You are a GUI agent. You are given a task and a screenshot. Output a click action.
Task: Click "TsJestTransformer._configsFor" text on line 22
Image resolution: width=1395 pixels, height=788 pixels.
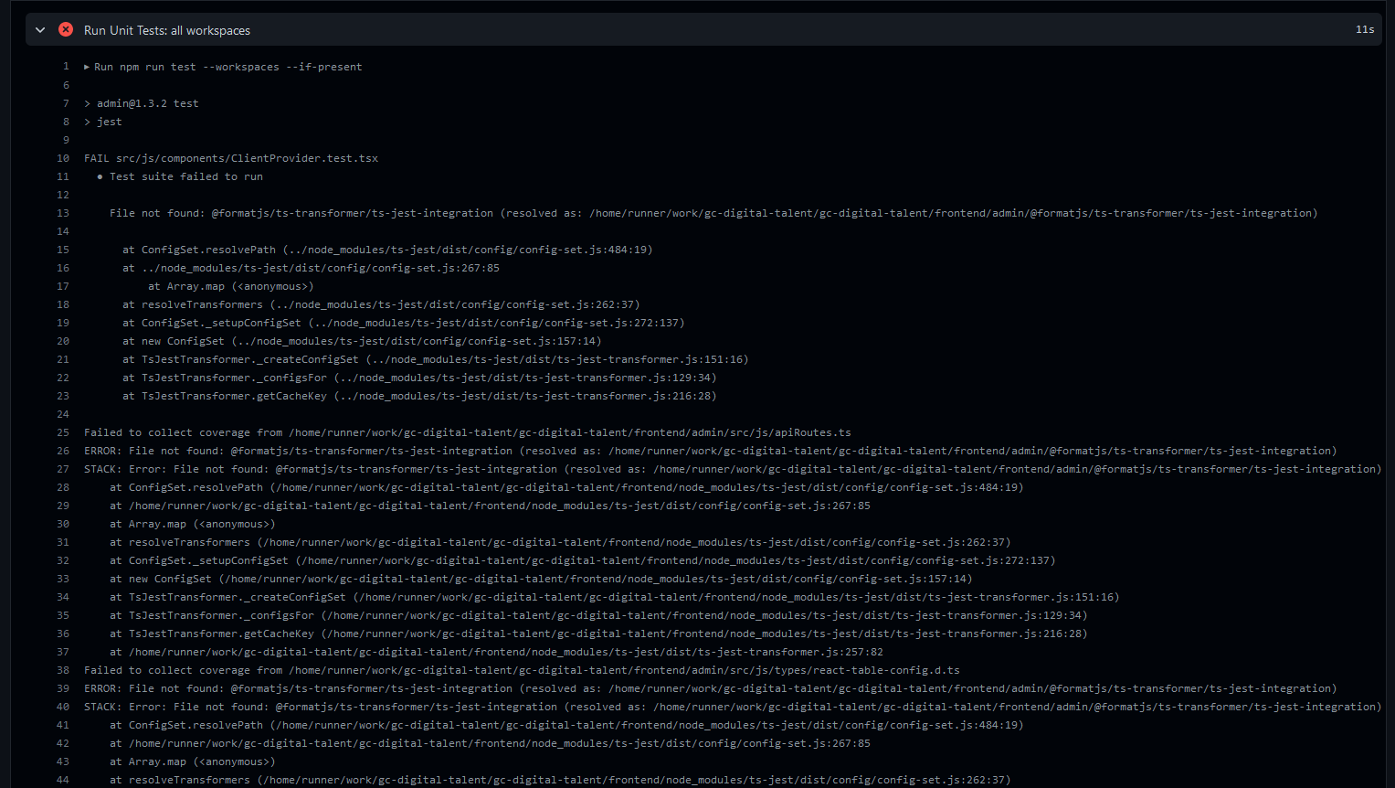tap(234, 378)
